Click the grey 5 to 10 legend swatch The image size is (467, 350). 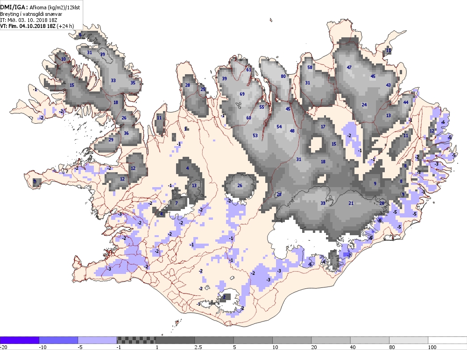[253, 340]
